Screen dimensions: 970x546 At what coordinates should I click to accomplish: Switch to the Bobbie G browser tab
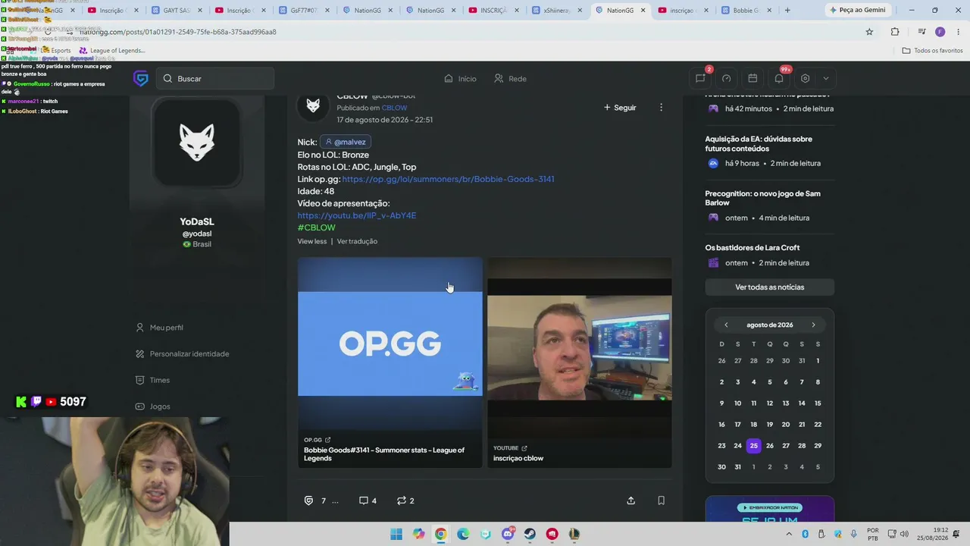pyautogui.click(x=745, y=10)
